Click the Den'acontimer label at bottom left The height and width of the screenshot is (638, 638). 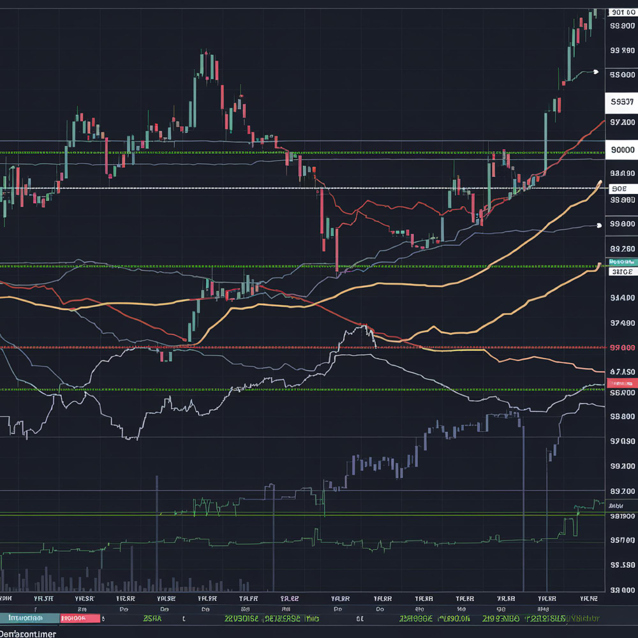28,634
